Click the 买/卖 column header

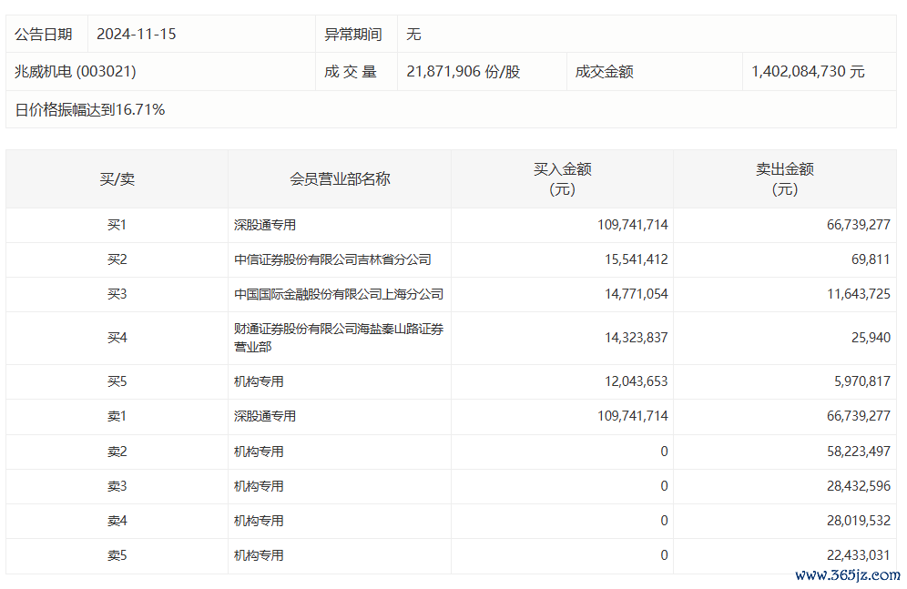117,179
